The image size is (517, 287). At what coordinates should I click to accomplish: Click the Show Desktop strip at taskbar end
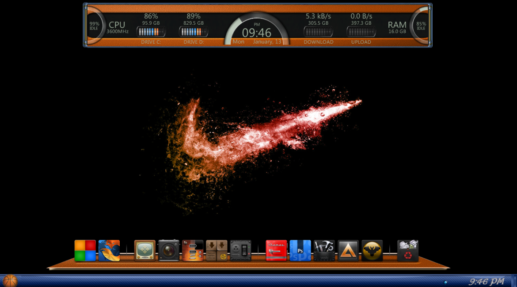(x=514, y=281)
